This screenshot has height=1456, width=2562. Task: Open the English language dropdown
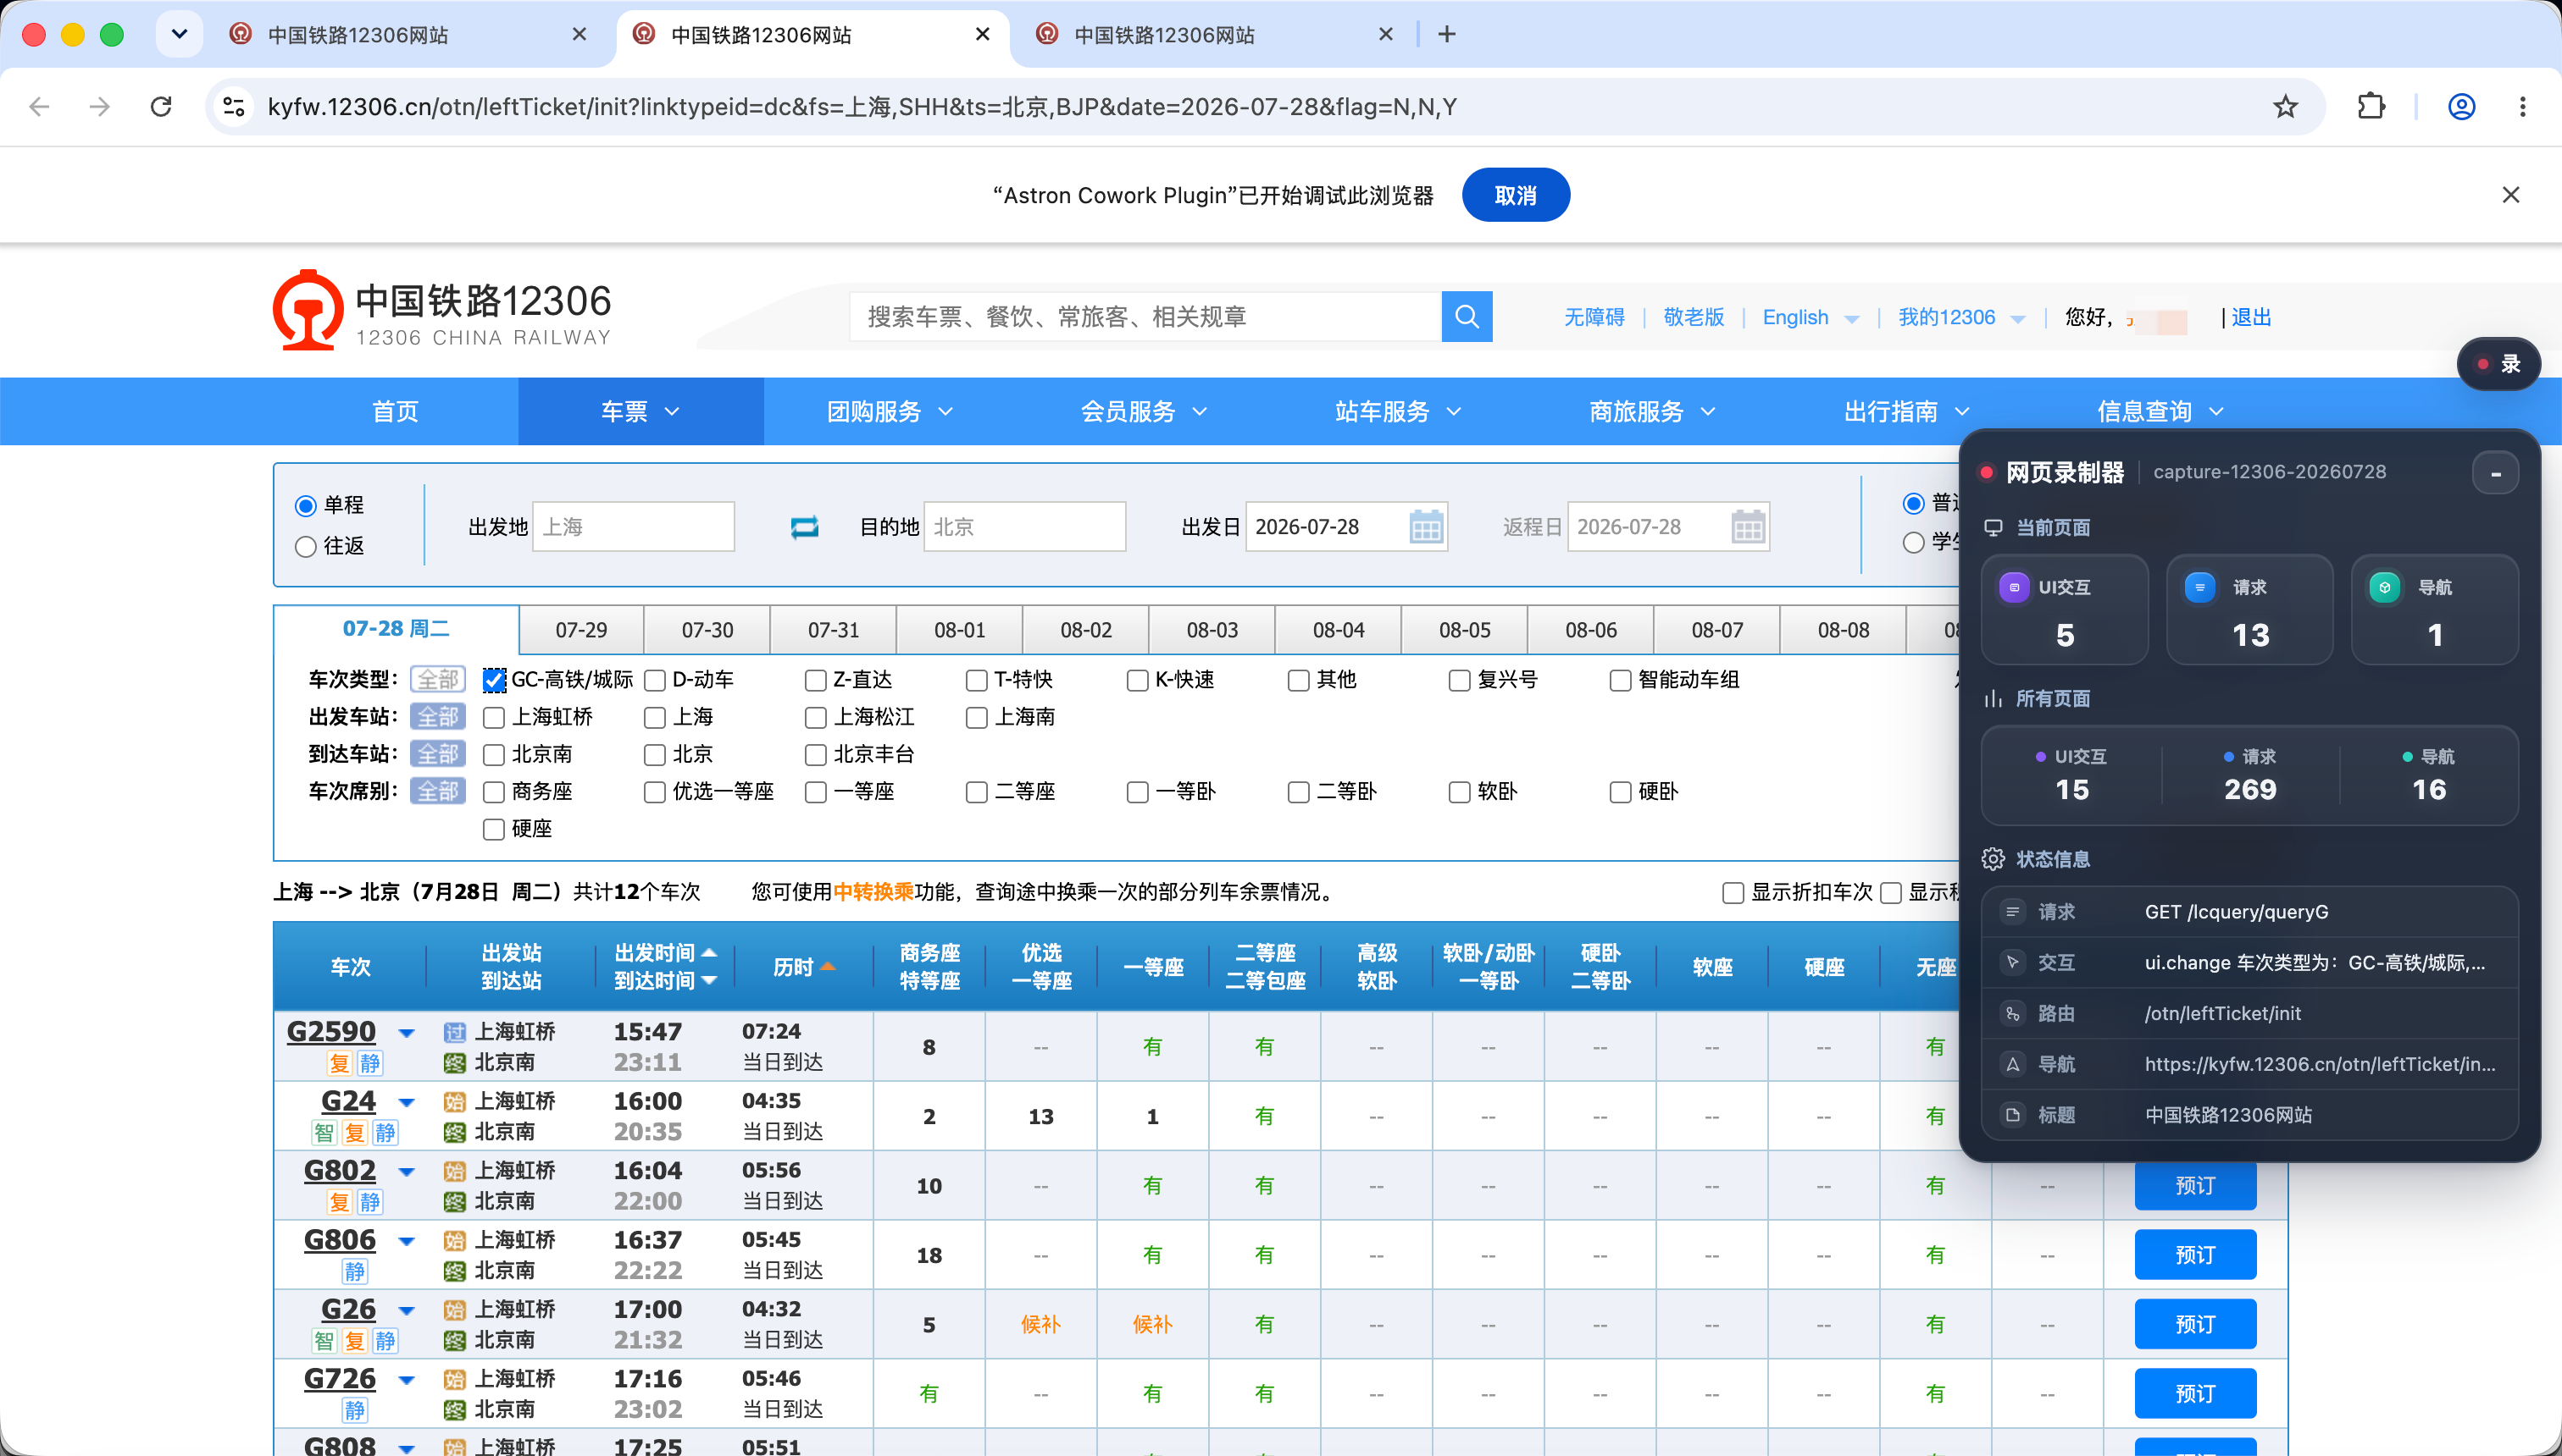[x=1811, y=317]
